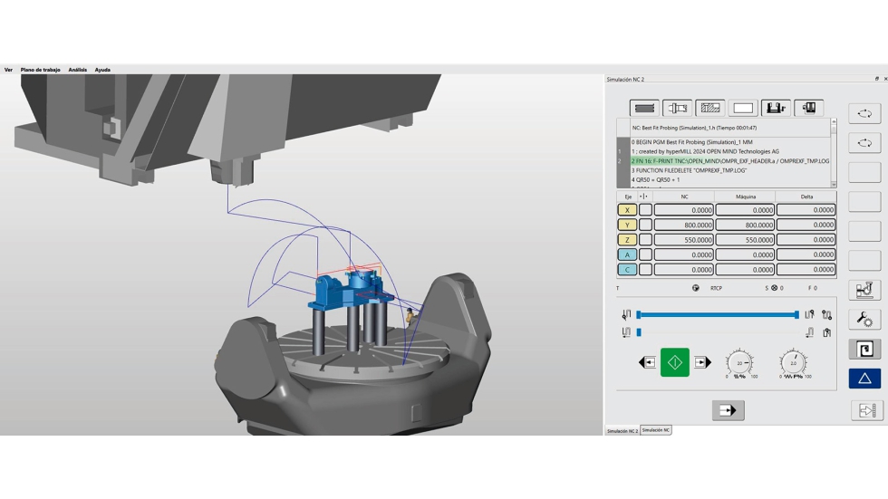Click the fixture clamp toolbar icon
The height and width of the screenshot is (499, 888).
[x=776, y=108]
